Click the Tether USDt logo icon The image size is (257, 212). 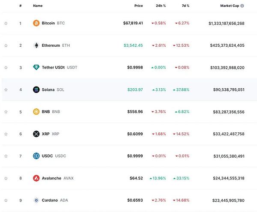pos(36,67)
